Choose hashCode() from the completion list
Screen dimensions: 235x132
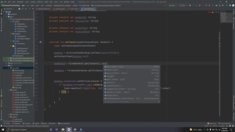coord(131,95)
